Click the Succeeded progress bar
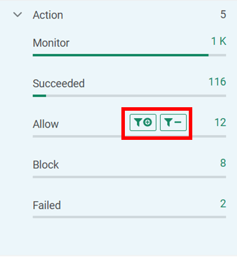The height and width of the screenshot is (257, 237). point(130,96)
